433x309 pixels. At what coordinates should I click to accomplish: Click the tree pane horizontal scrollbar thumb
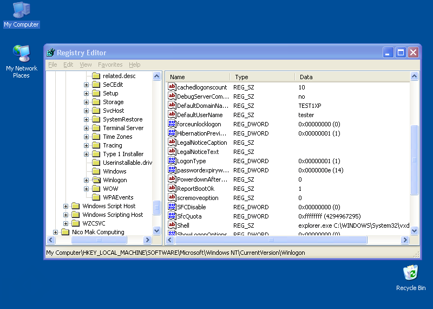pos(99,240)
